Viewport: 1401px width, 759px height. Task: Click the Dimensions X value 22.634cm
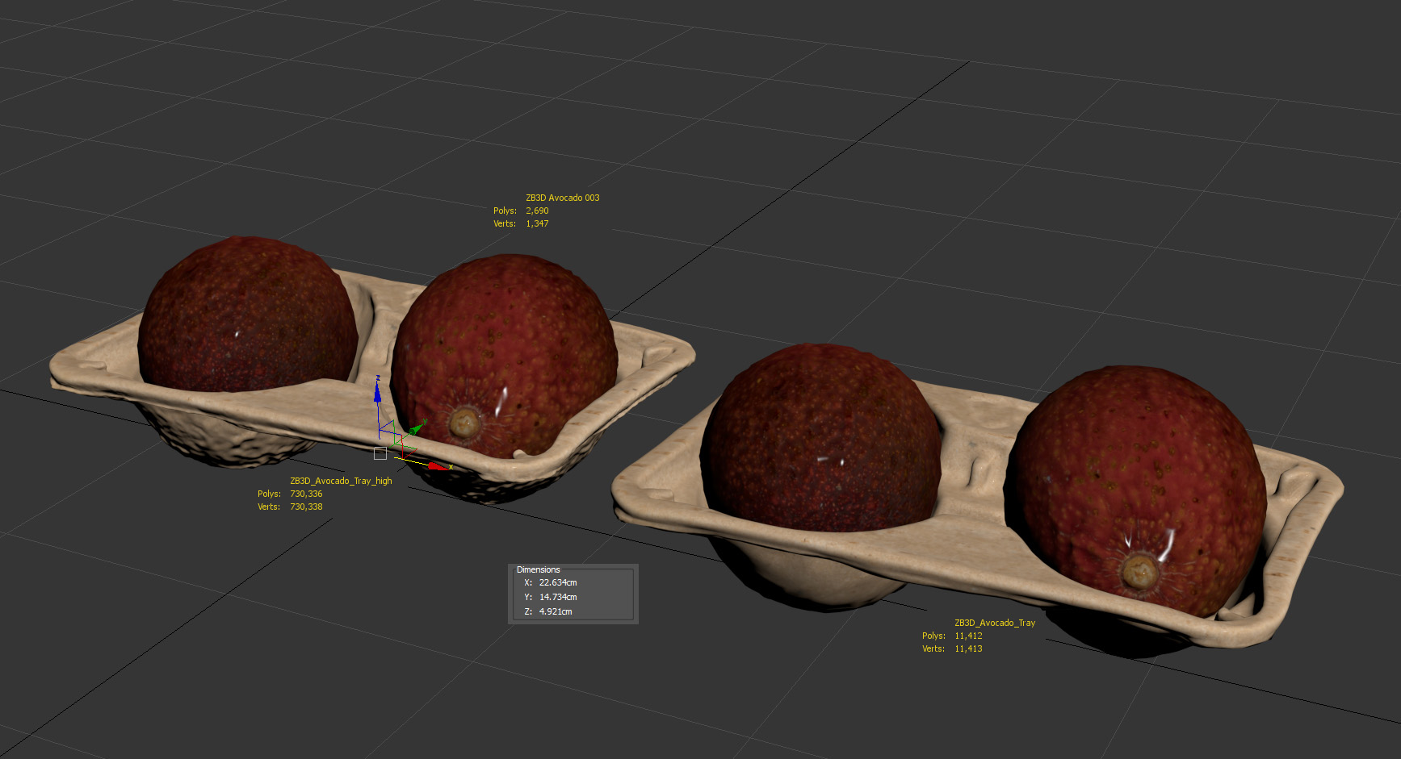point(557,582)
